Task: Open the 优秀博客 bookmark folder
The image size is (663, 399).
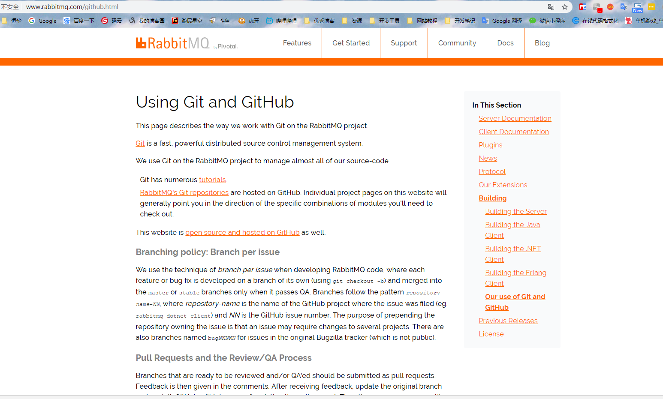Action: pos(319,21)
